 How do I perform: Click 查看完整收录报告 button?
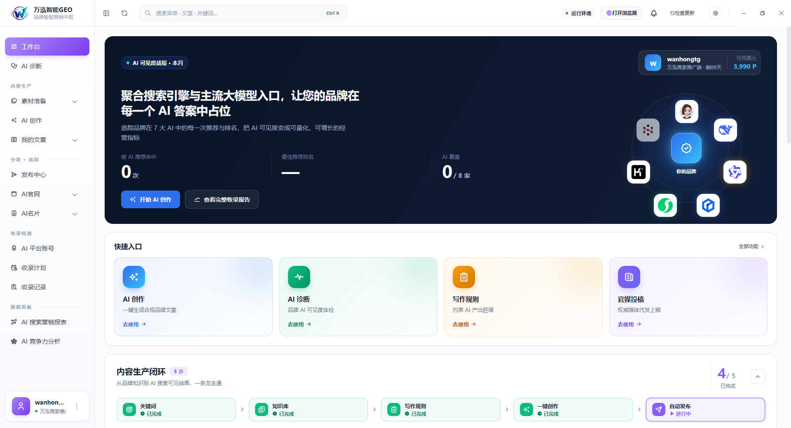(x=222, y=199)
